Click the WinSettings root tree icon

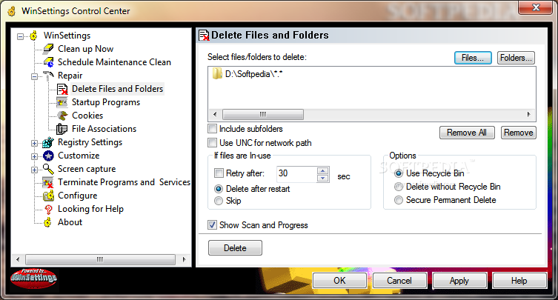(34, 36)
